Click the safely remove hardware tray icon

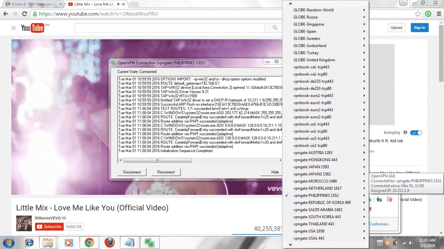click(x=379, y=199)
